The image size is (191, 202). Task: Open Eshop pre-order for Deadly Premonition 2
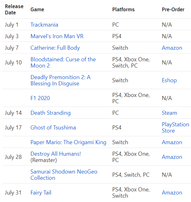[169, 80]
